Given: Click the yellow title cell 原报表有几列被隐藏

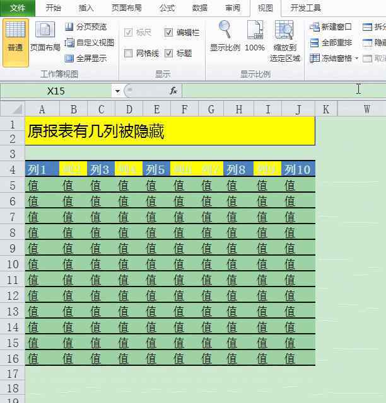Looking at the screenshot, I should coord(170,131).
